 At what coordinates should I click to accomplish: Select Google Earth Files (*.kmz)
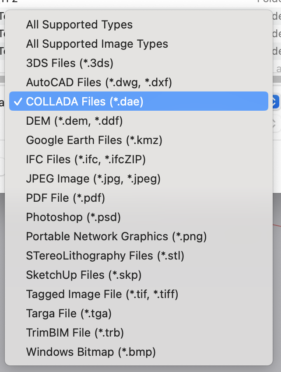(x=94, y=140)
